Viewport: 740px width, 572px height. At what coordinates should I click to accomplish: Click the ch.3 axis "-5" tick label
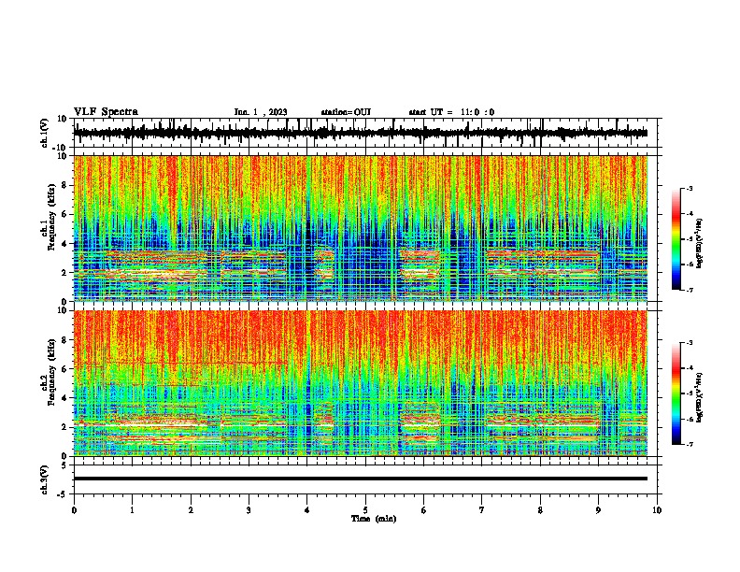point(64,494)
